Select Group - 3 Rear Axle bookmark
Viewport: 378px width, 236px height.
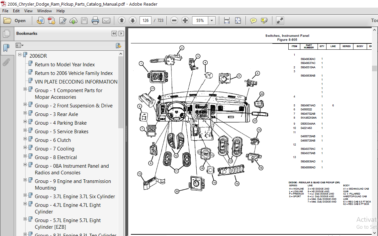pos(56,114)
